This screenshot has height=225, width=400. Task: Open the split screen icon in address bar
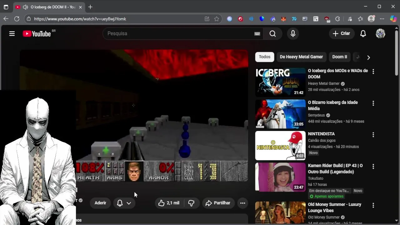pyautogui.click(x=207, y=19)
